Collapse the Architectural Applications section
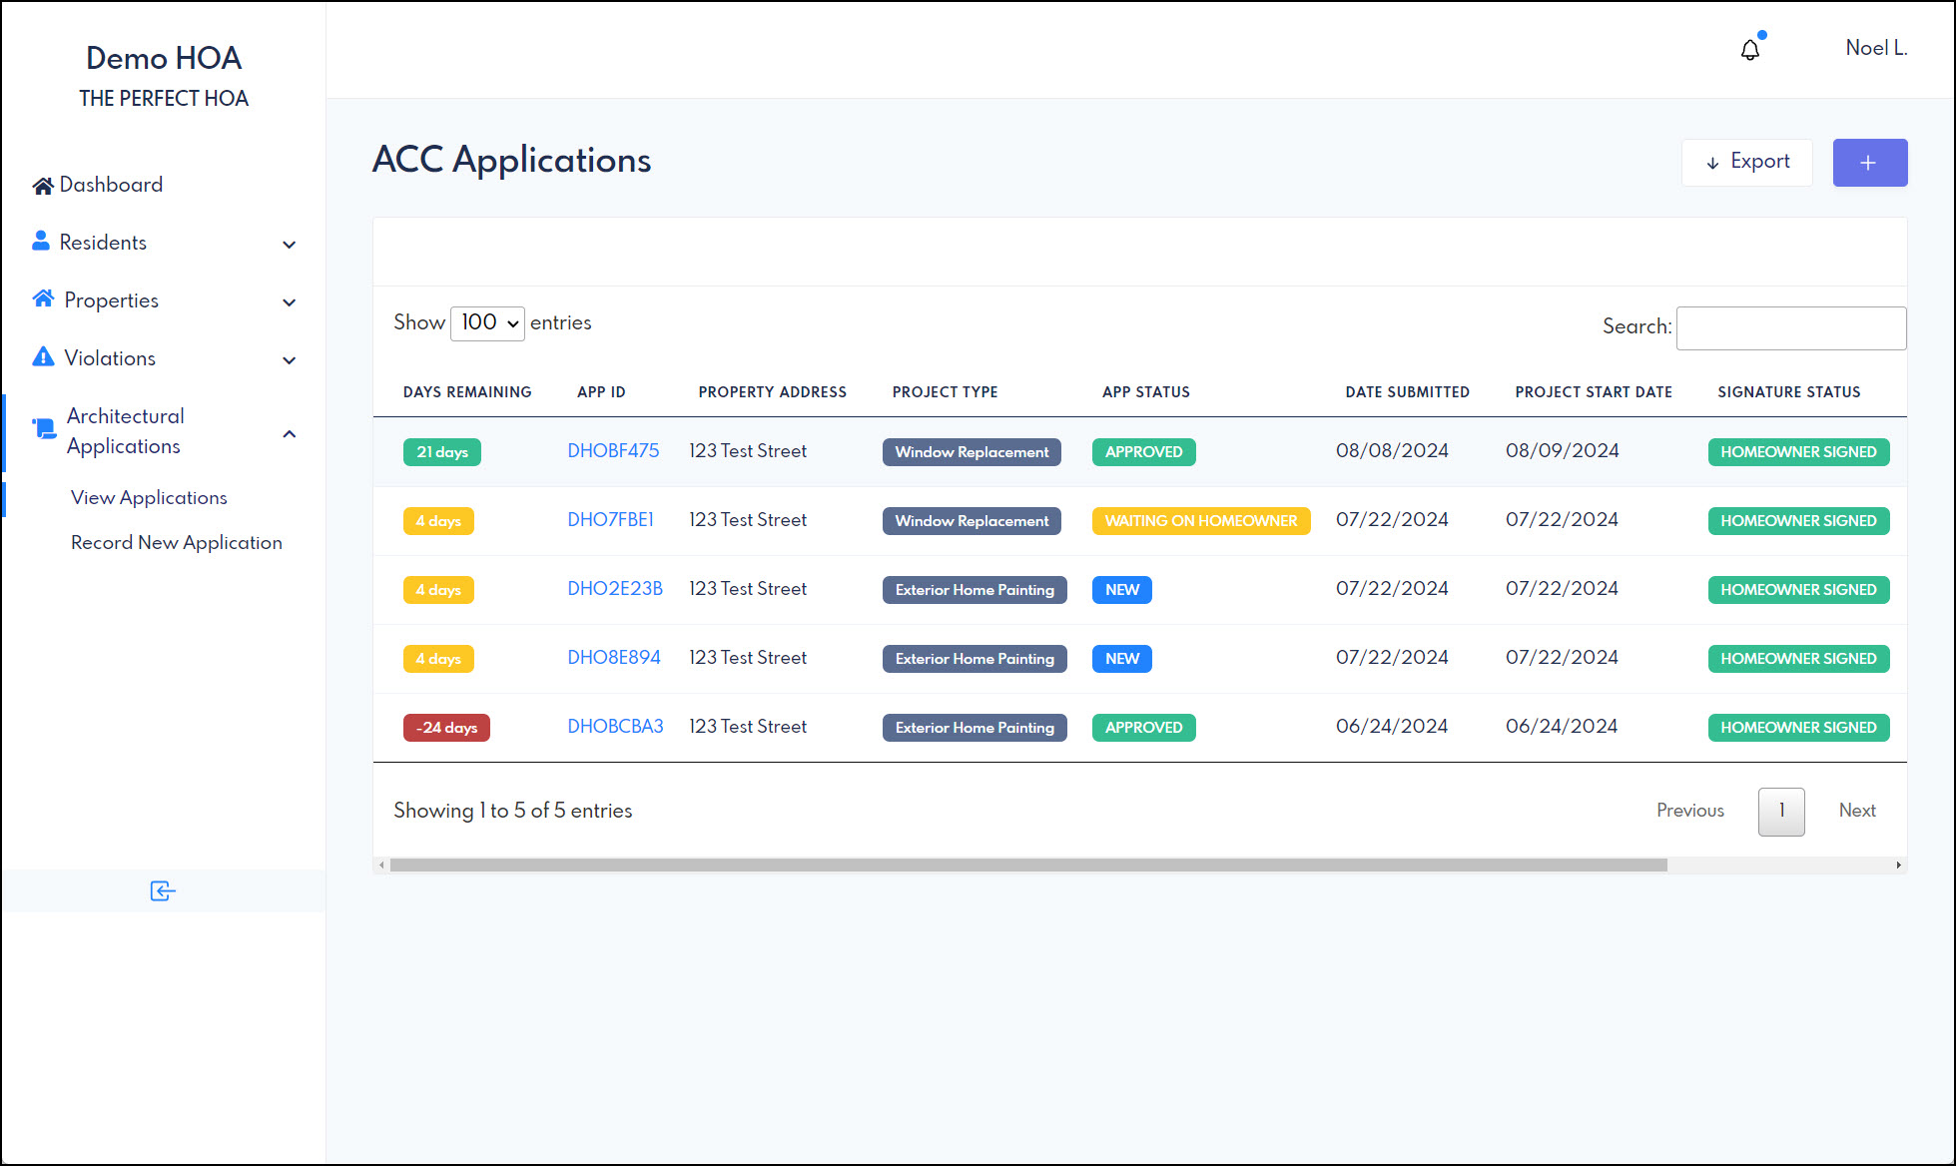The width and height of the screenshot is (1956, 1166). [289, 433]
